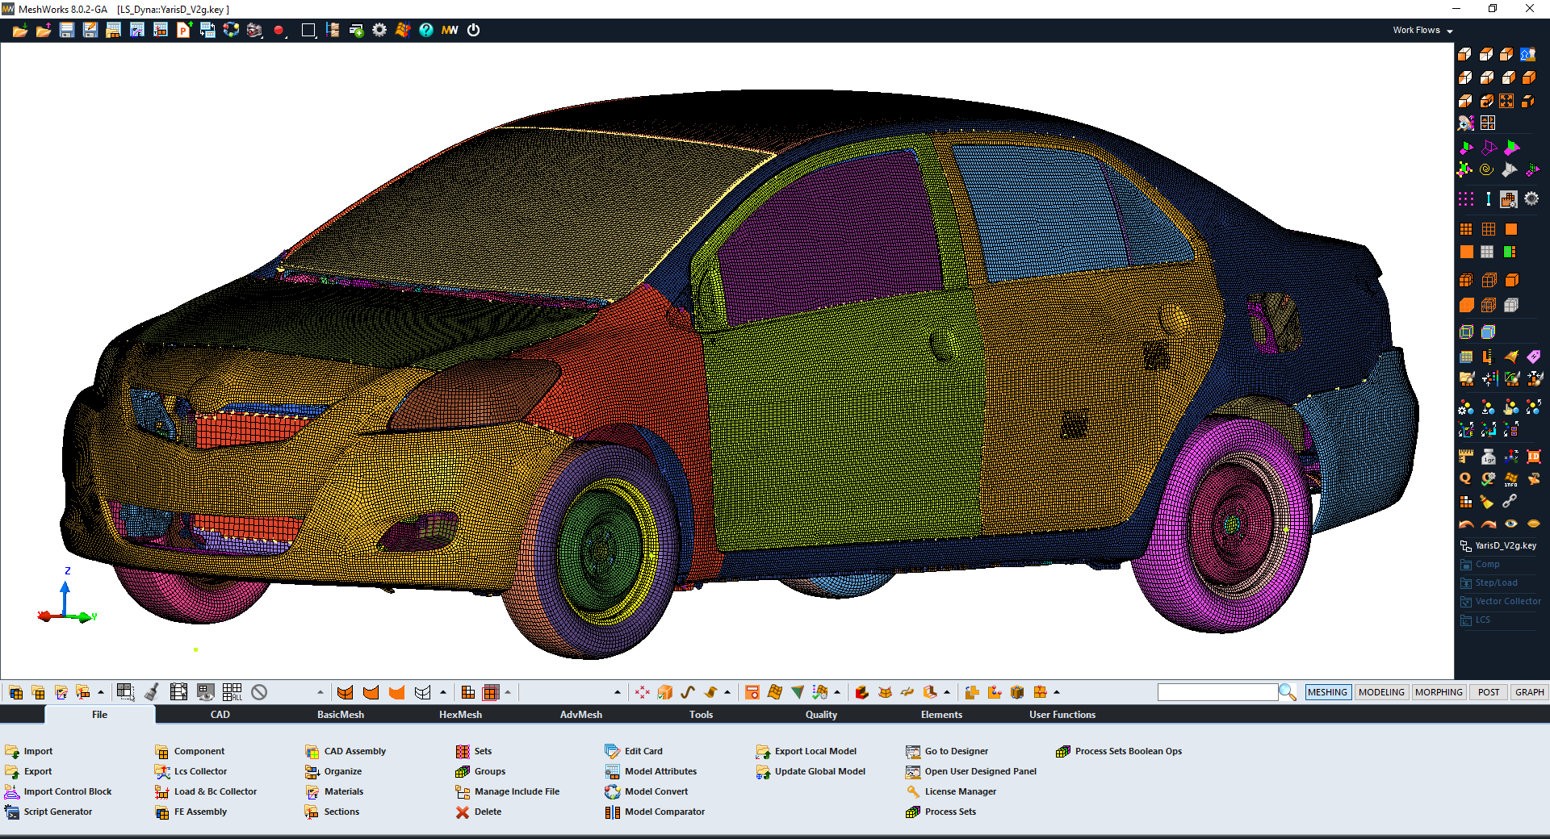
Task: Click the help question mark icon
Action: pyautogui.click(x=426, y=31)
